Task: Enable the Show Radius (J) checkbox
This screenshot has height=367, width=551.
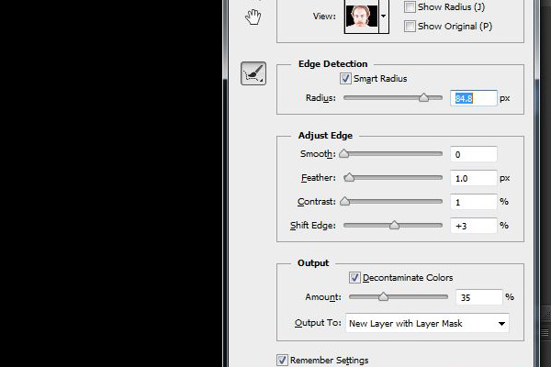Action: click(410, 6)
